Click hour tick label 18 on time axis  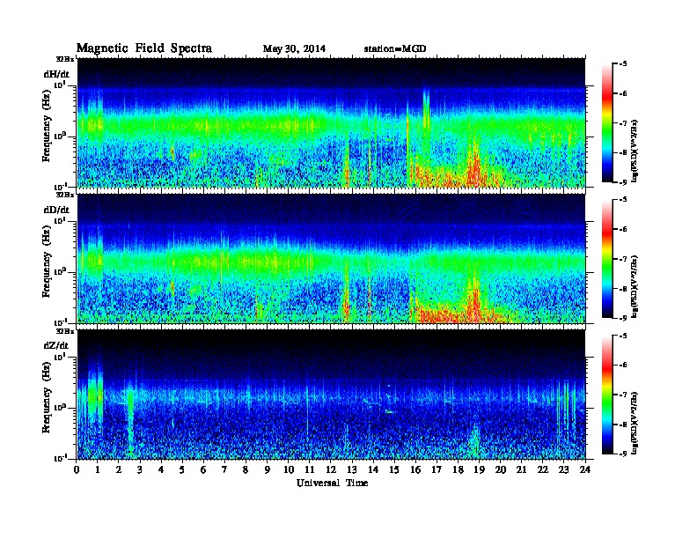click(458, 469)
